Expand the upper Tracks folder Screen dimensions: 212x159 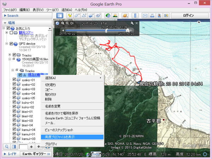coord(10,55)
